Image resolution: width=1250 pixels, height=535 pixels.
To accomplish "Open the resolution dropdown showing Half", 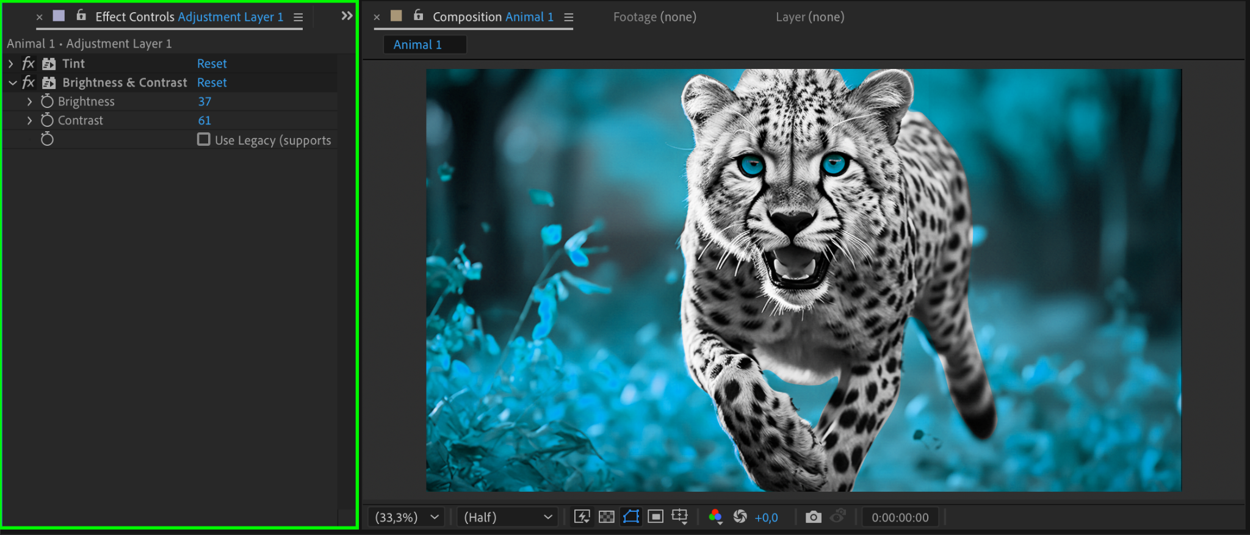I will click(507, 517).
